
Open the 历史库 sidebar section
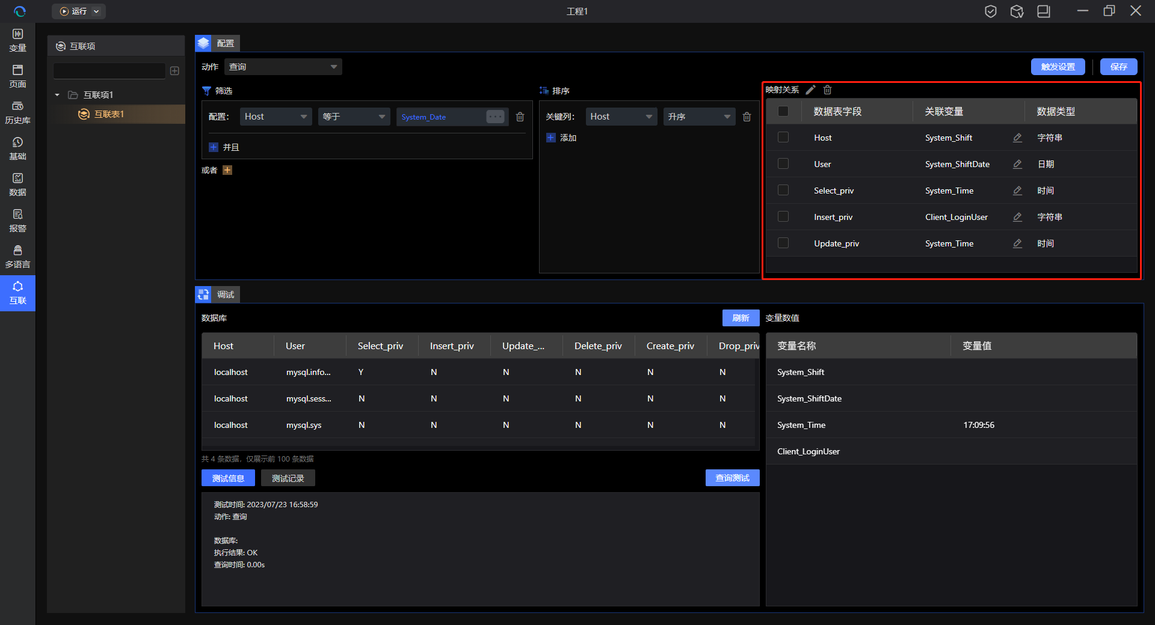click(x=17, y=112)
